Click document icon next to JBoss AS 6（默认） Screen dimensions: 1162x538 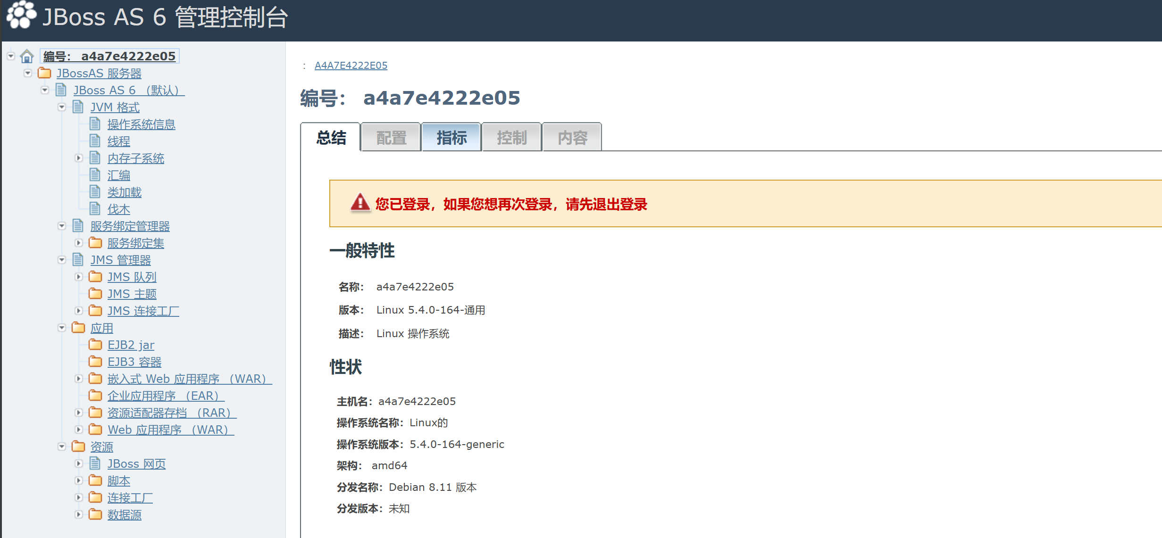point(61,90)
